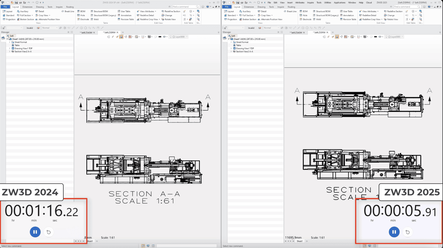443x248 pixels.
Task: Click Rotate View in ZW3D 2024 ribbon
Action: tap(169, 19)
